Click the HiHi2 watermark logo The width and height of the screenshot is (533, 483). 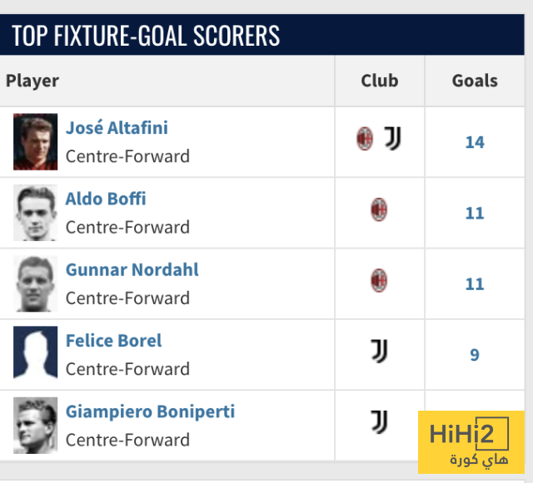click(471, 441)
